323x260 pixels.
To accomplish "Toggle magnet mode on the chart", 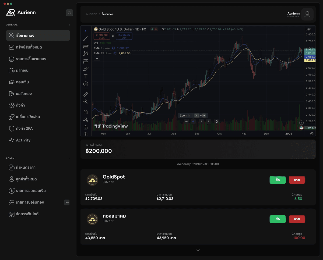I will pyautogui.click(x=86, y=112).
